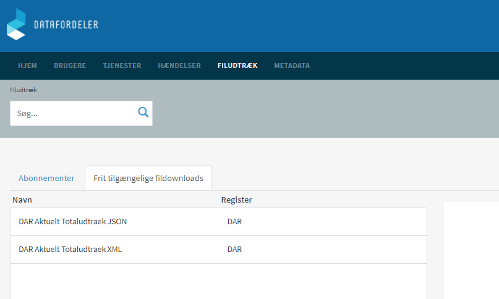Go to the BRUGERE menu
499x299 pixels.
[70, 65]
